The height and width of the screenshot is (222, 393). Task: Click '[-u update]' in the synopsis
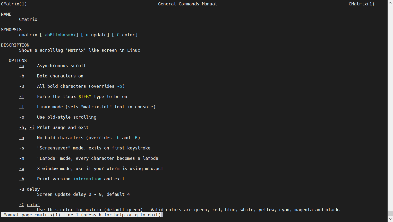95,35
